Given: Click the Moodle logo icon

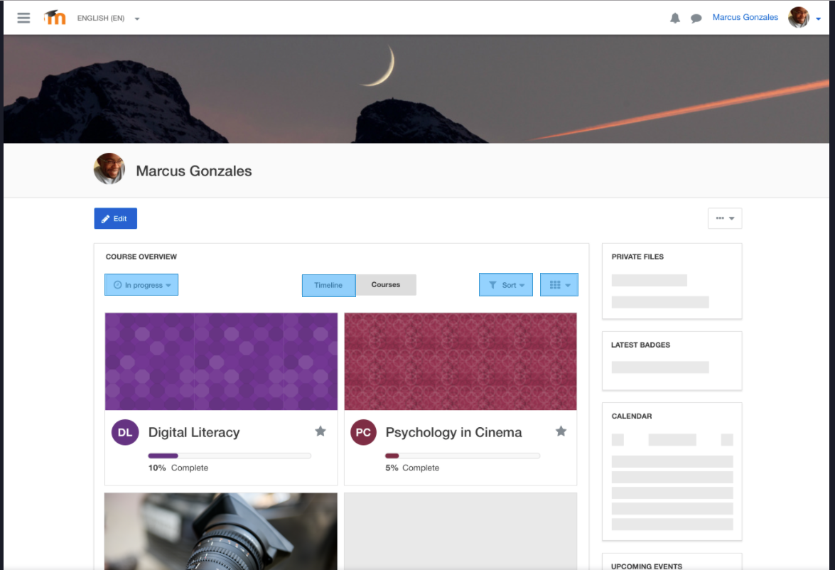Looking at the screenshot, I should [55, 18].
